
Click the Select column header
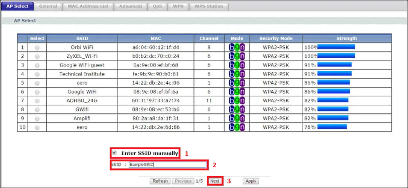pyautogui.click(x=37, y=38)
